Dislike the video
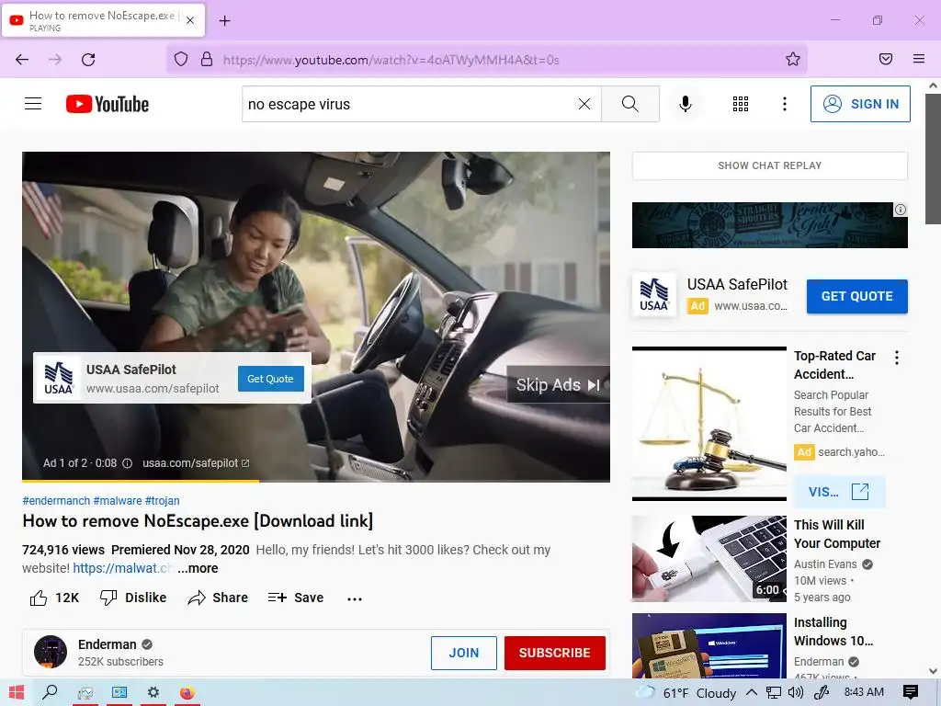Screen dimensions: 941x706 pos(133,598)
